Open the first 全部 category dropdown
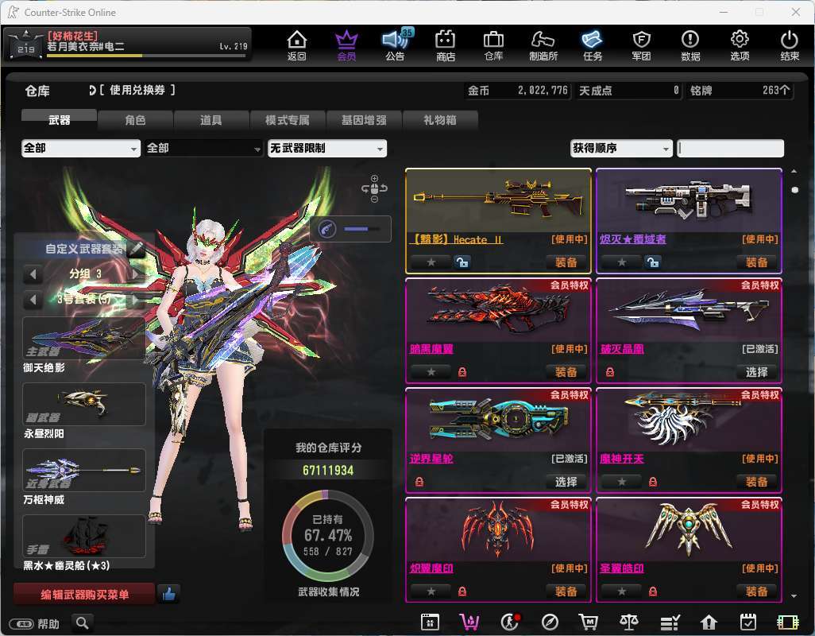 coord(80,148)
